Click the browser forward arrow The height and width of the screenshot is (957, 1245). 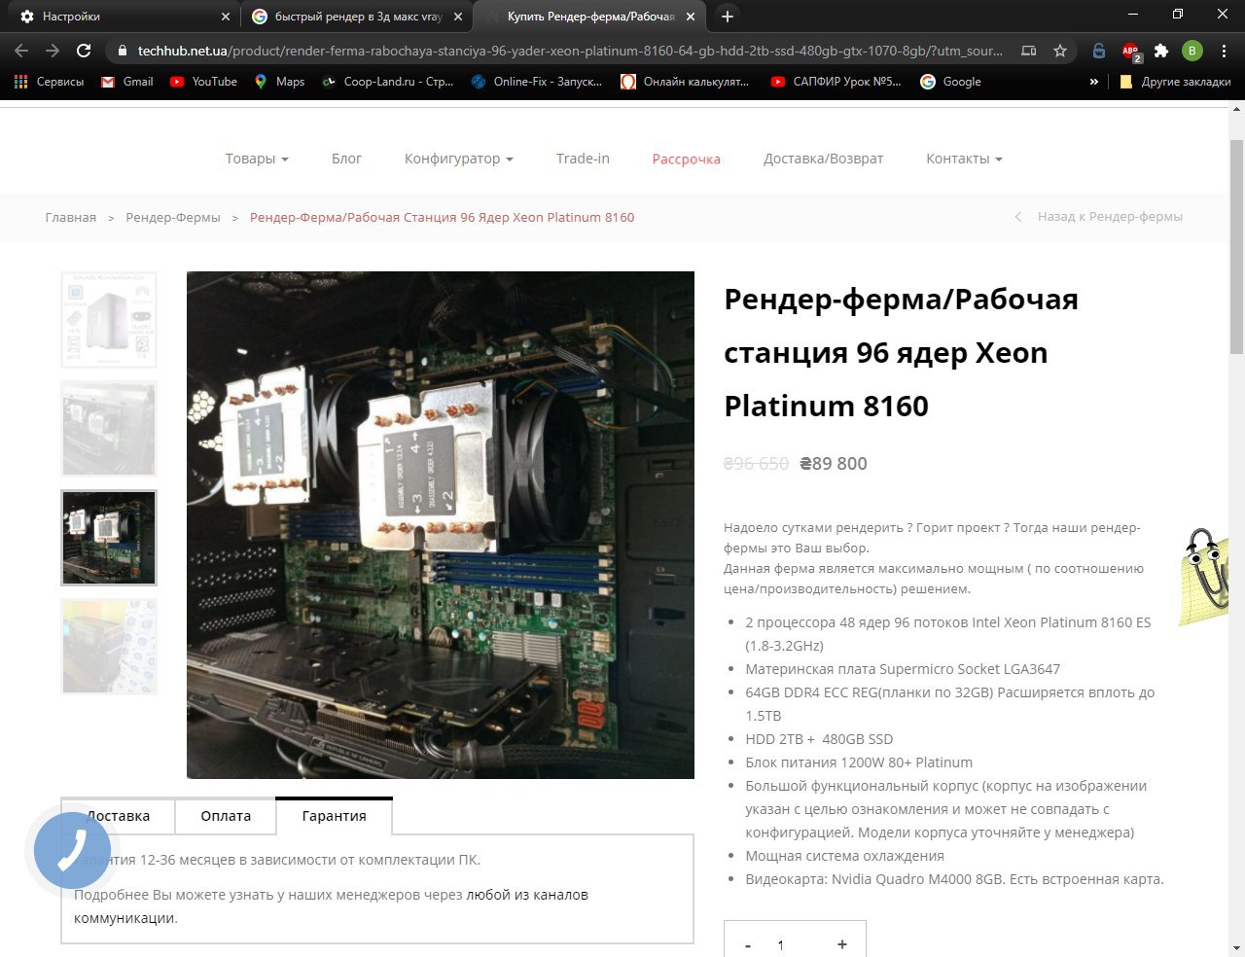coord(53,51)
